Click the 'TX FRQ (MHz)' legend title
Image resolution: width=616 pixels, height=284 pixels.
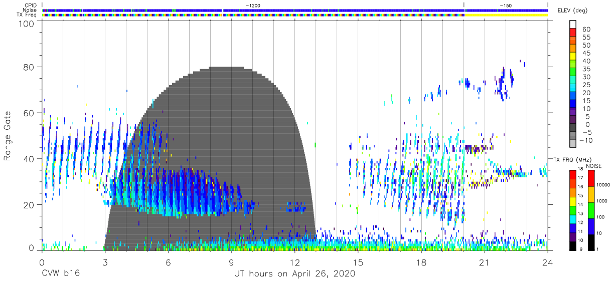[571, 159]
